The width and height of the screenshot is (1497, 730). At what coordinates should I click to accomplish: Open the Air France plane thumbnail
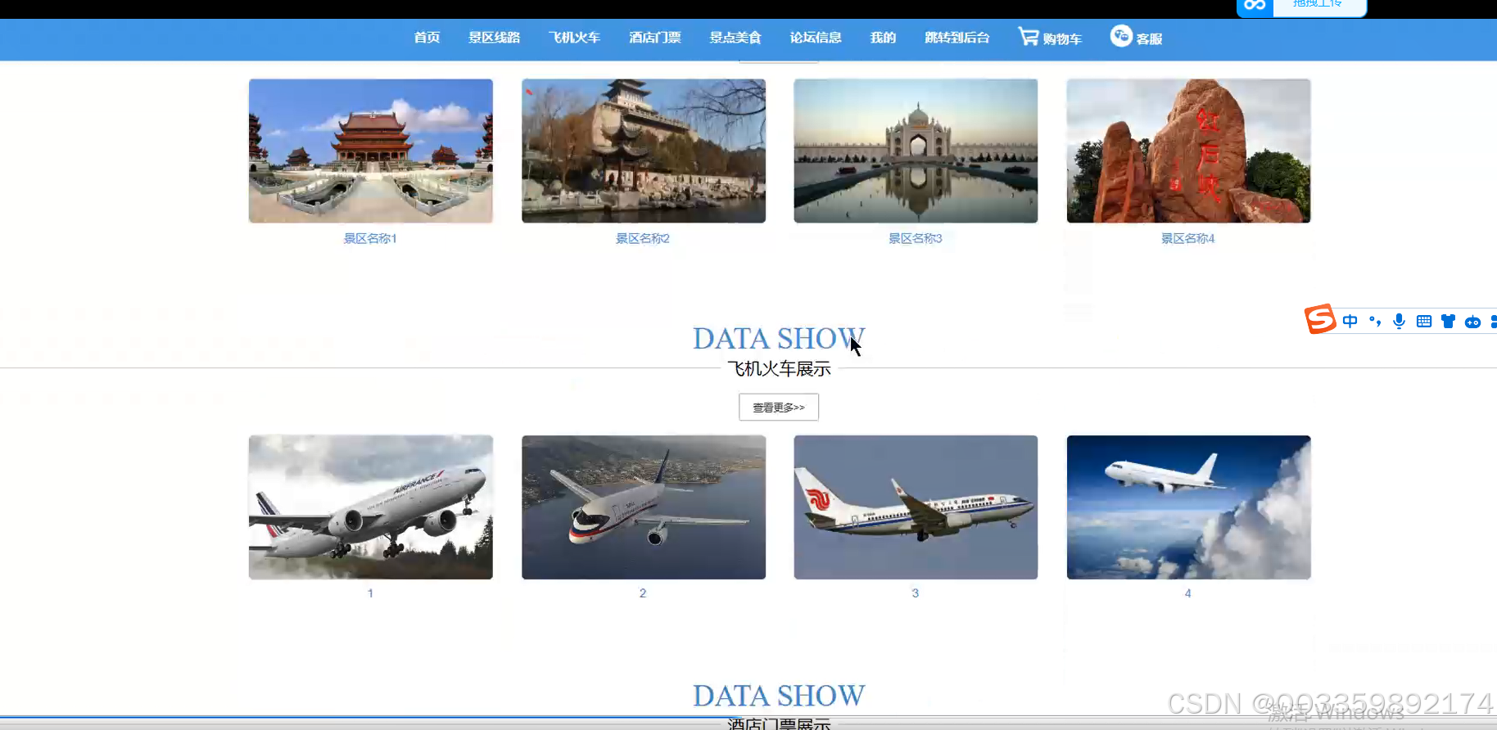click(x=371, y=507)
